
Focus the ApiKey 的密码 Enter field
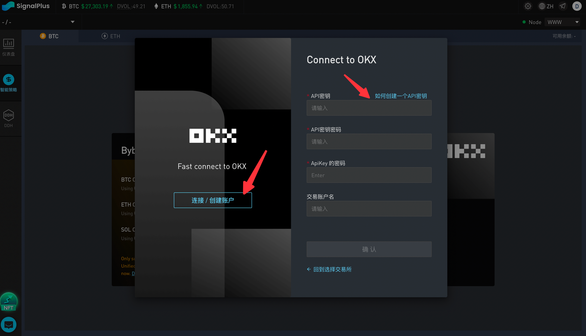[x=369, y=175]
